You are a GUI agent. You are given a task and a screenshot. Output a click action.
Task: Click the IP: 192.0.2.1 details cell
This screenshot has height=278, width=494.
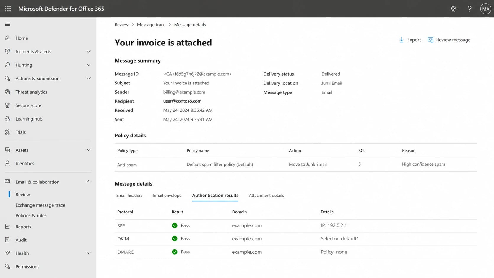coord(334,225)
